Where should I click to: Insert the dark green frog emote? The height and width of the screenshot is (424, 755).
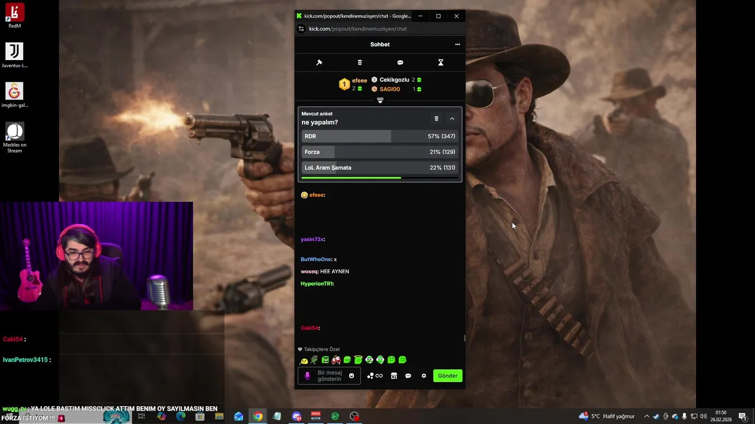pyautogui.click(x=314, y=360)
